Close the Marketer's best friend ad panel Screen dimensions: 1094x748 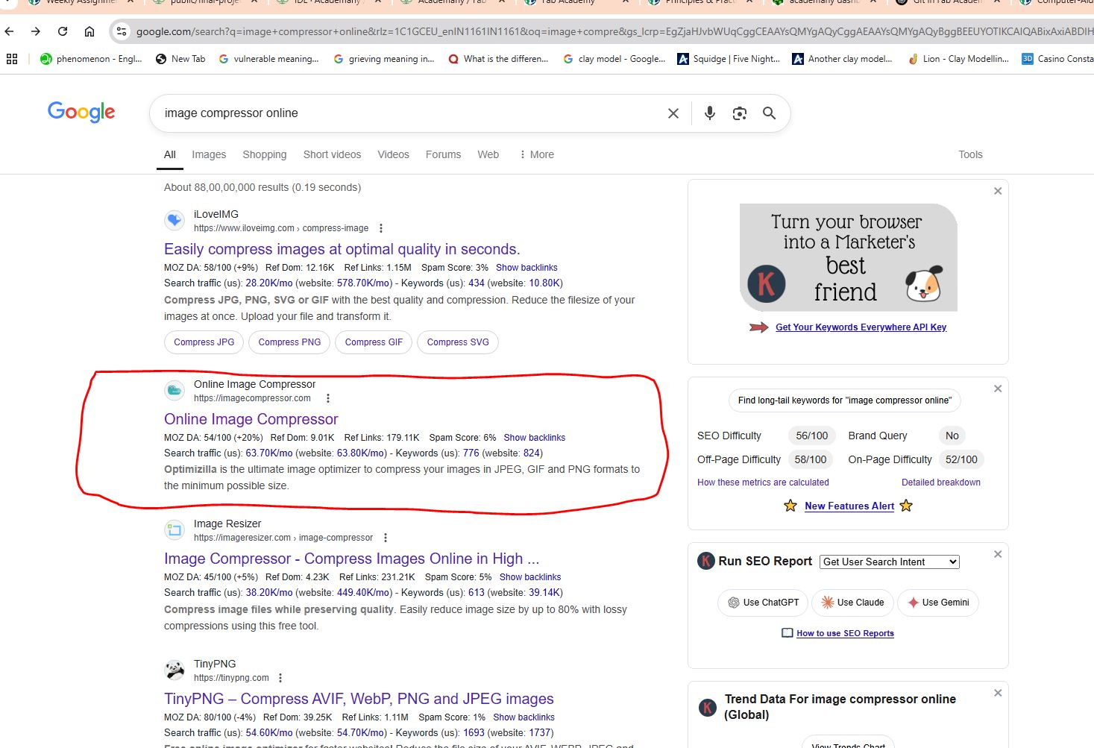[998, 191]
